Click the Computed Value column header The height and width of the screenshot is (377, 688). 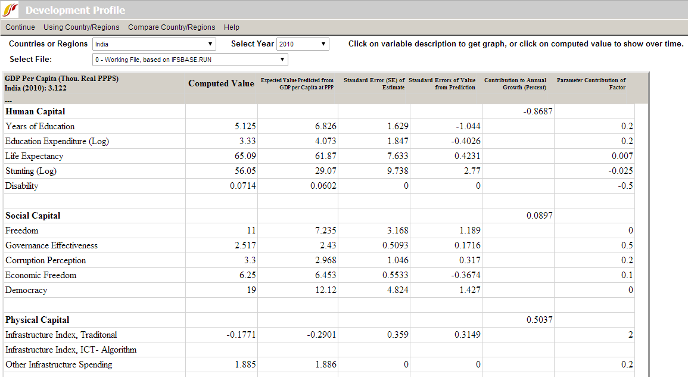[221, 83]
